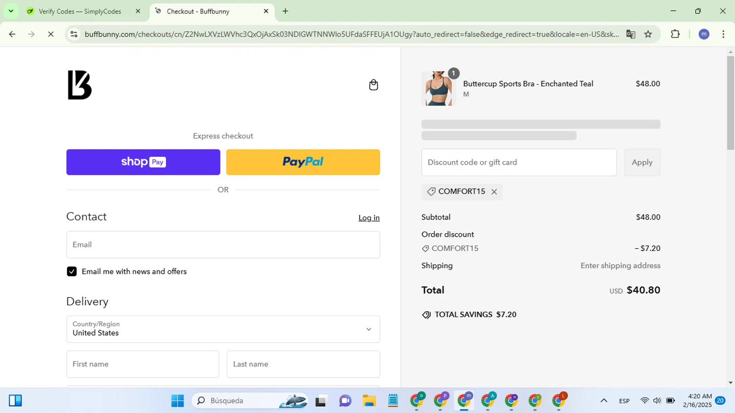Go back to the previous page

pos(12,34)
